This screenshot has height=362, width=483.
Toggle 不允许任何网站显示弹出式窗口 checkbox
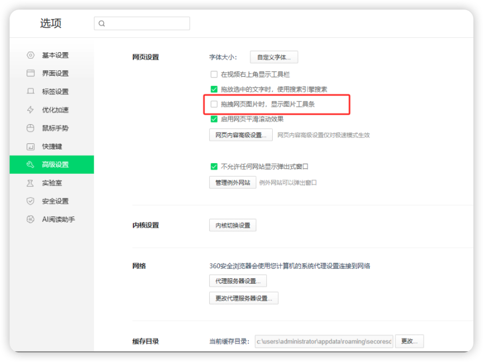pos(214,166)
